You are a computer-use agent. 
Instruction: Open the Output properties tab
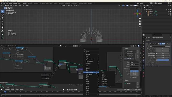(x=143, y=44)
